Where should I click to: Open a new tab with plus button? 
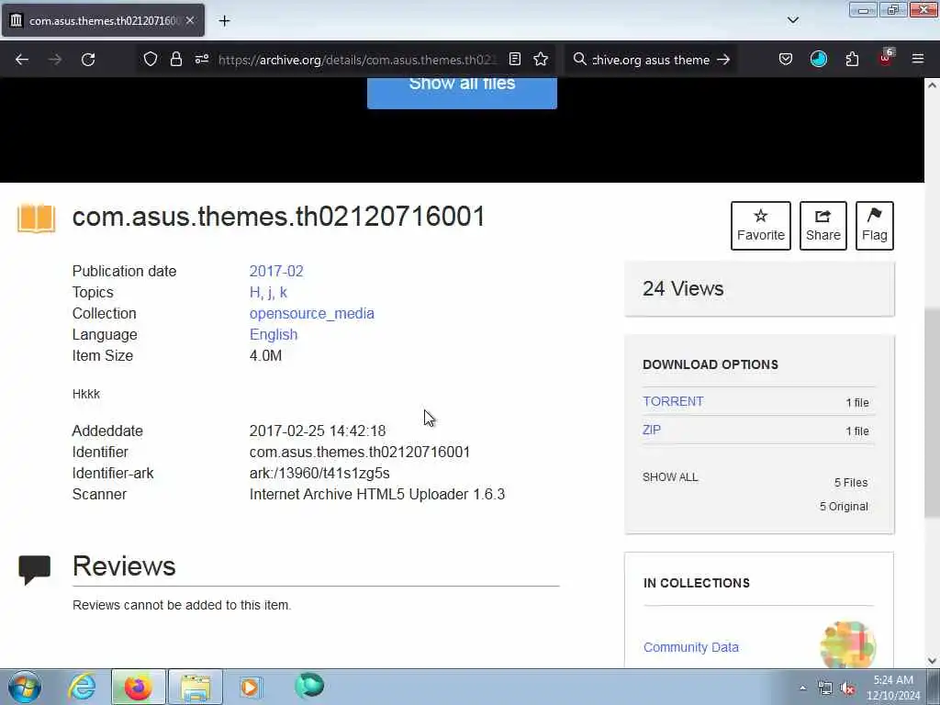(x=224, y=21)
